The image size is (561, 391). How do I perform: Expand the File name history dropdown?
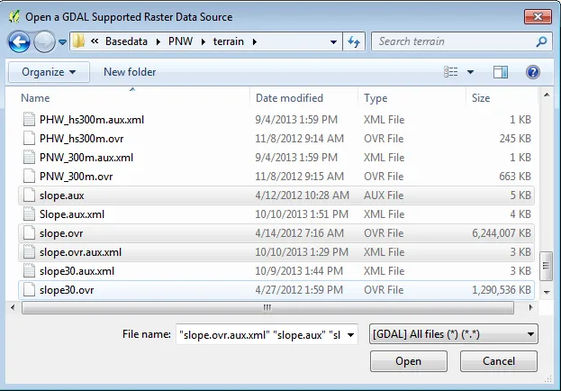click(350, 334)
